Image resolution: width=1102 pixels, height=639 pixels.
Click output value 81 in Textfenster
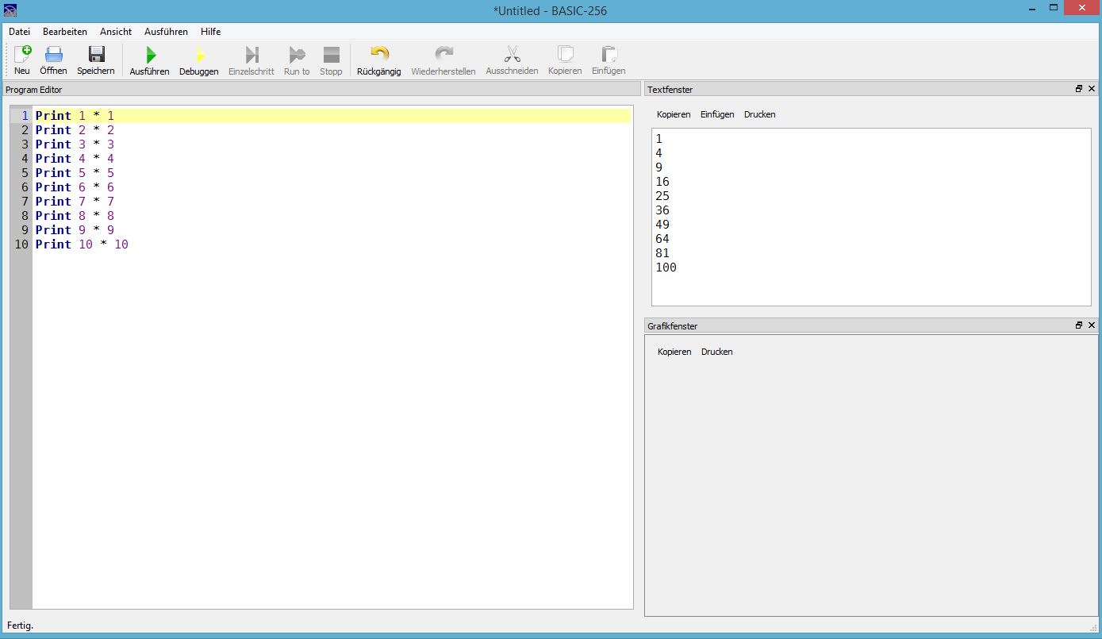(662, 253)
